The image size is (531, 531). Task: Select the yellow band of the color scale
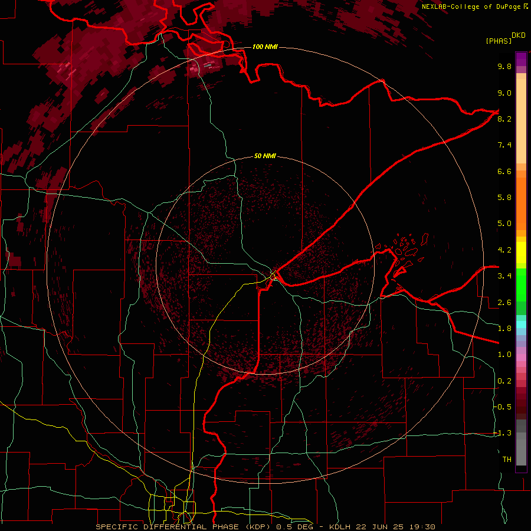(521, 253)
